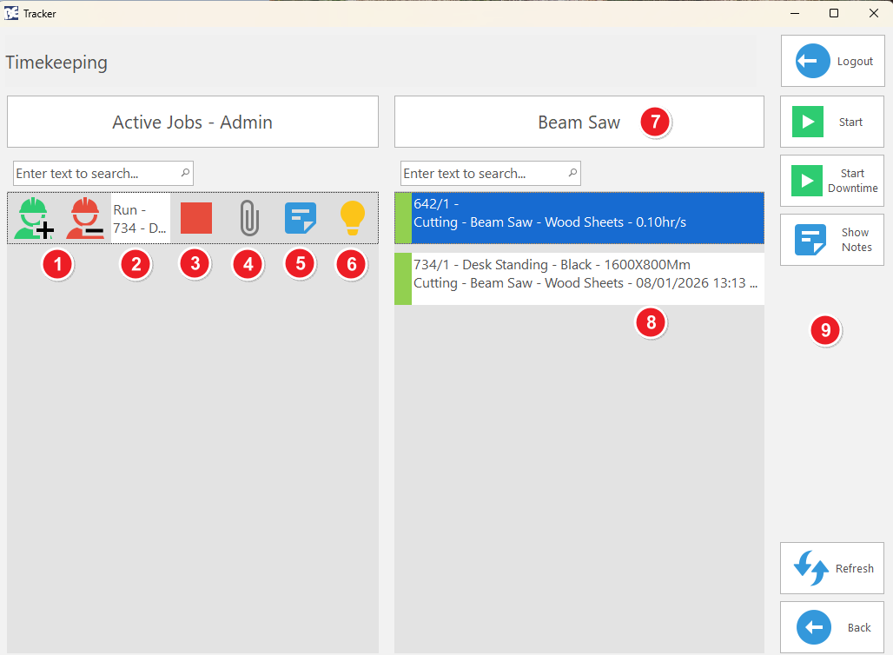Click magnifier in Beam Saw search box
The image size is (893, 655).
pos(572,173)
